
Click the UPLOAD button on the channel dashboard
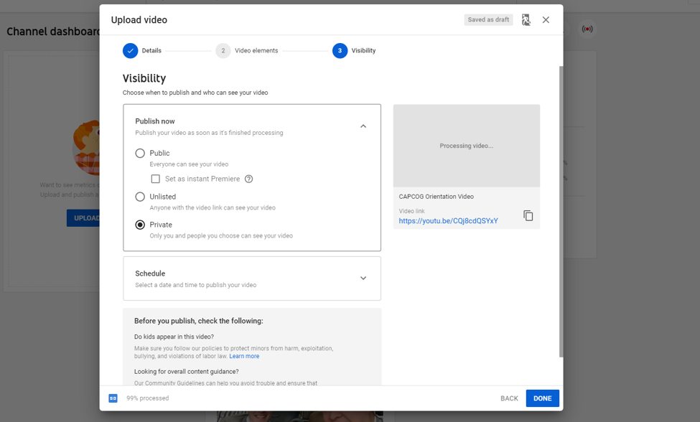click(83, 218)
